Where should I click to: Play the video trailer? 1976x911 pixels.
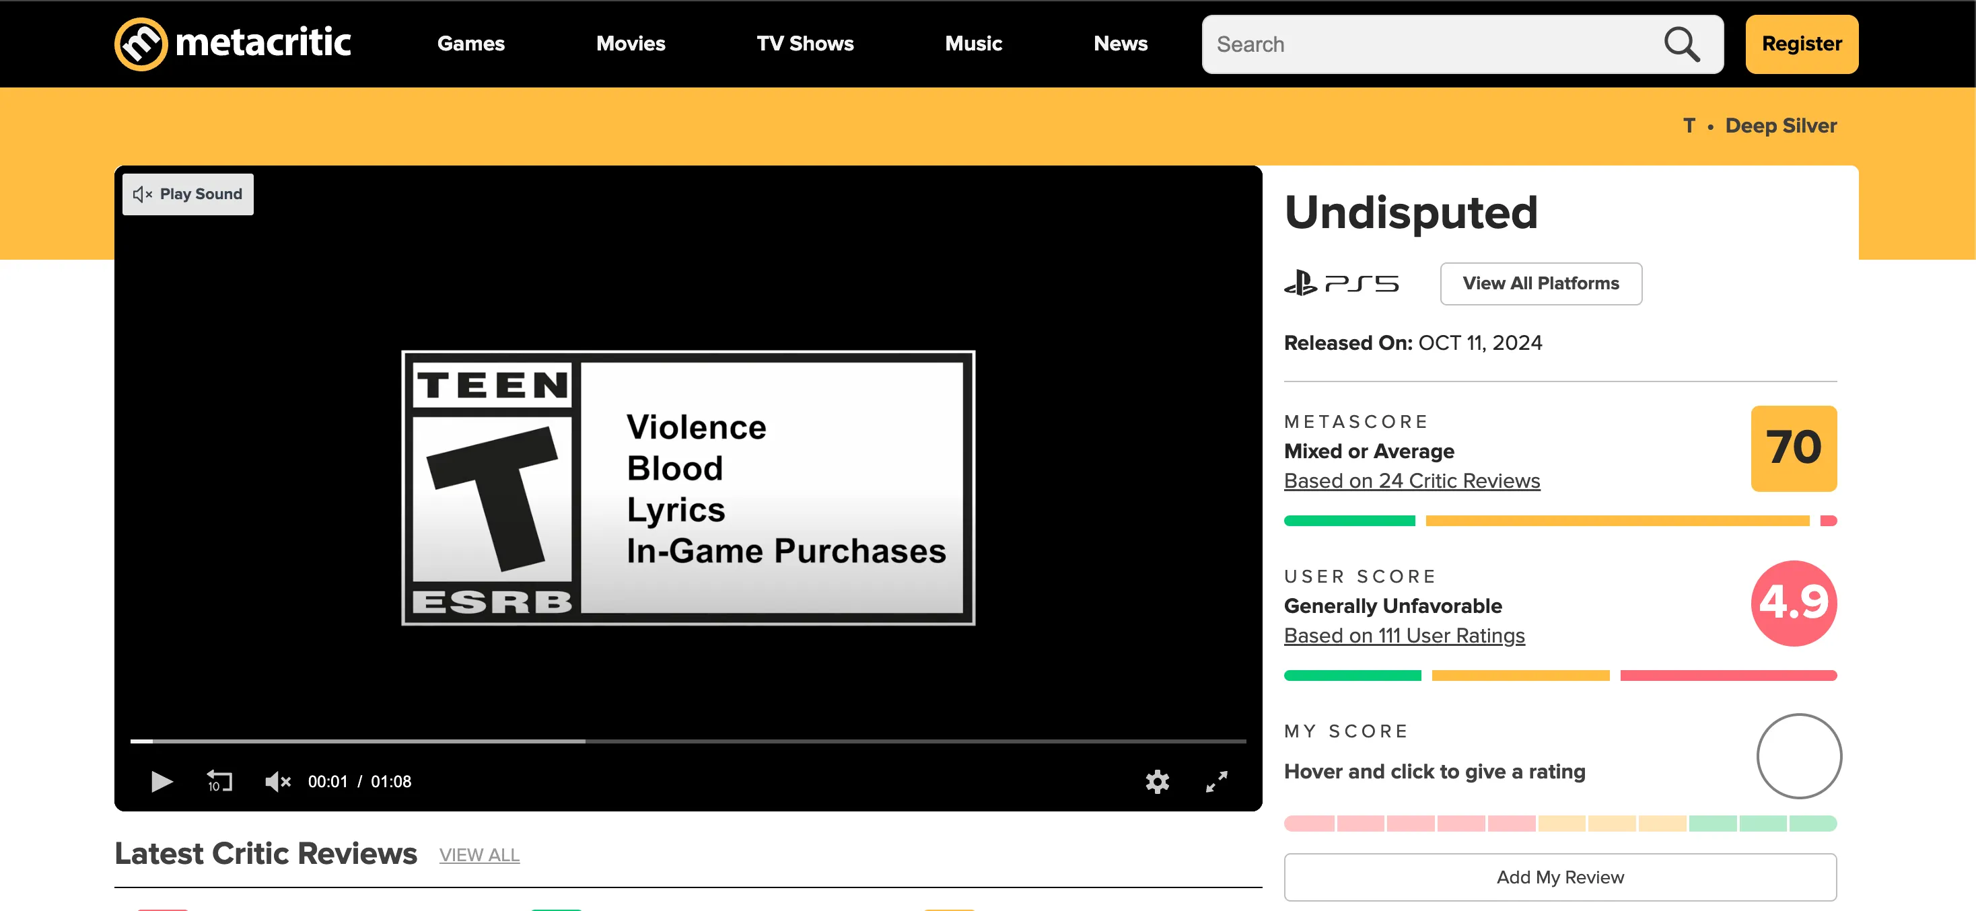[161, 781]
